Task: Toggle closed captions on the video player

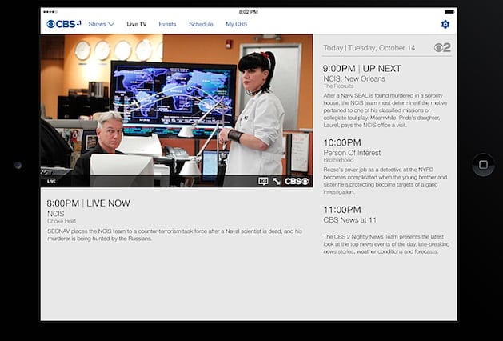Action: [x=263, y=182]
